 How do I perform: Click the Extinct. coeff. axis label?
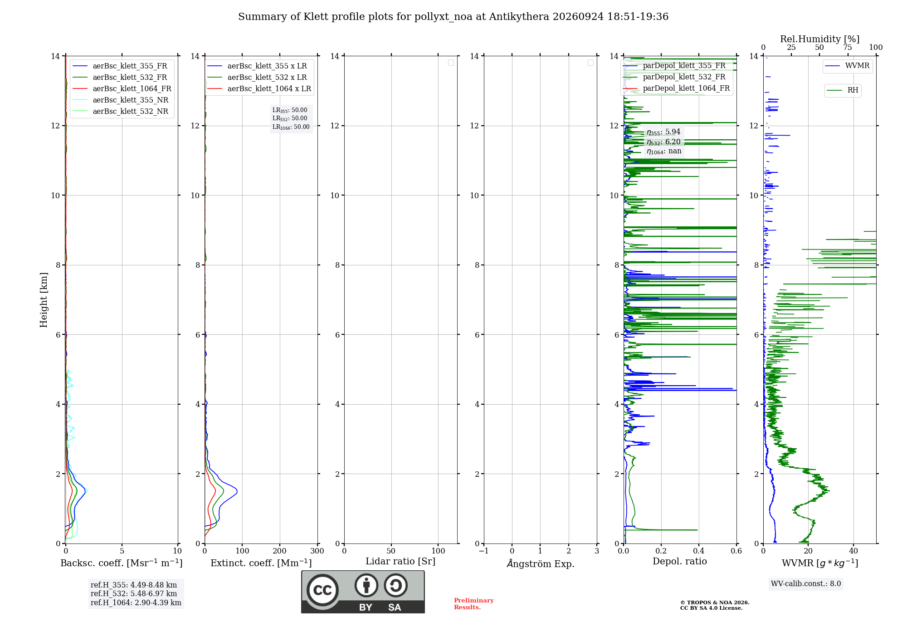coord(261,563)
